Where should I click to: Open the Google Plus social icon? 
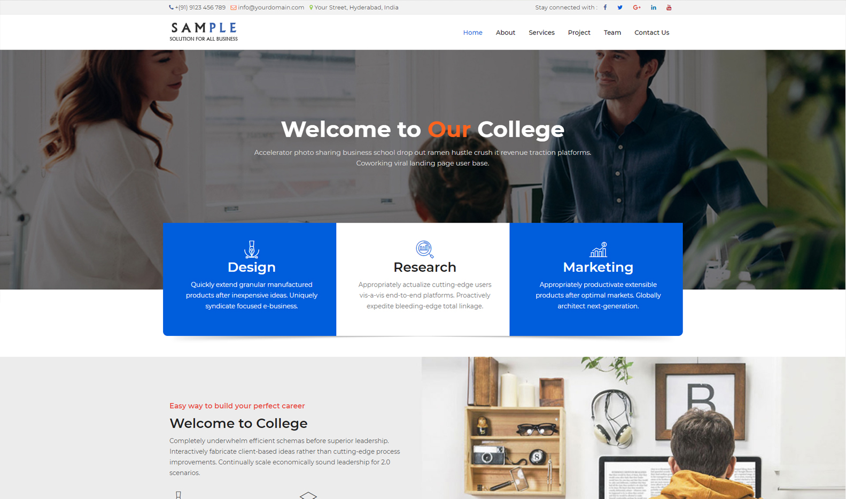tap(637, 7)
